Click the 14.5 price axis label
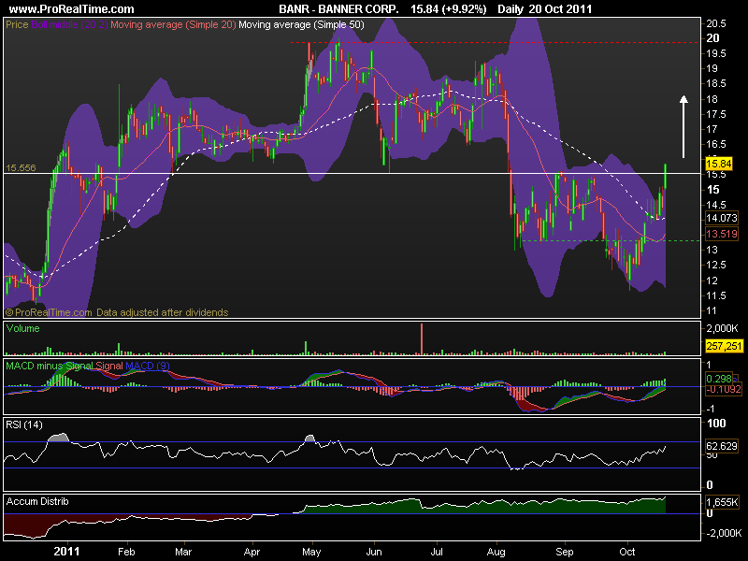The image size is (748, 561). tap(716, 205)
